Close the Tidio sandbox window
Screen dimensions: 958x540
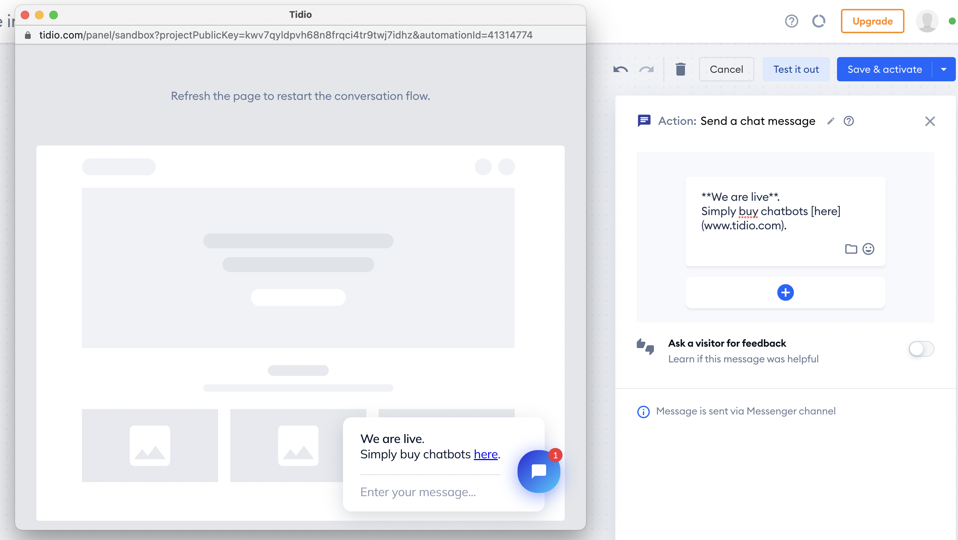click(x=25, y=15)
